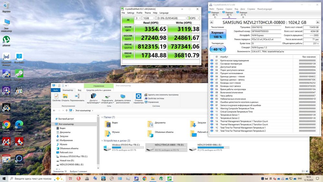The height and width of the screenshot is (182, 323).
Task: Click Windows Start button on taskbar
Action: click(4, 178)
